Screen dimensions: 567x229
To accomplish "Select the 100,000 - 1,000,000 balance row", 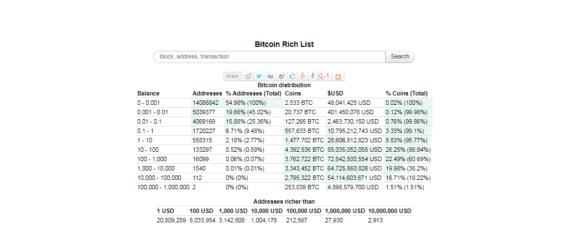I will pyautogui.click(x=284, y=187).
